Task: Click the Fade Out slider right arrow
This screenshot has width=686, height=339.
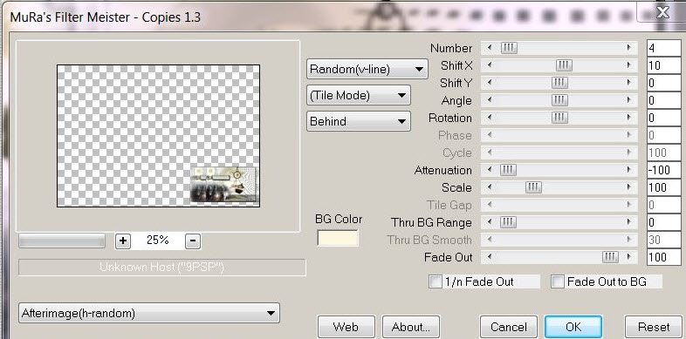Action: tap(629, 257)
